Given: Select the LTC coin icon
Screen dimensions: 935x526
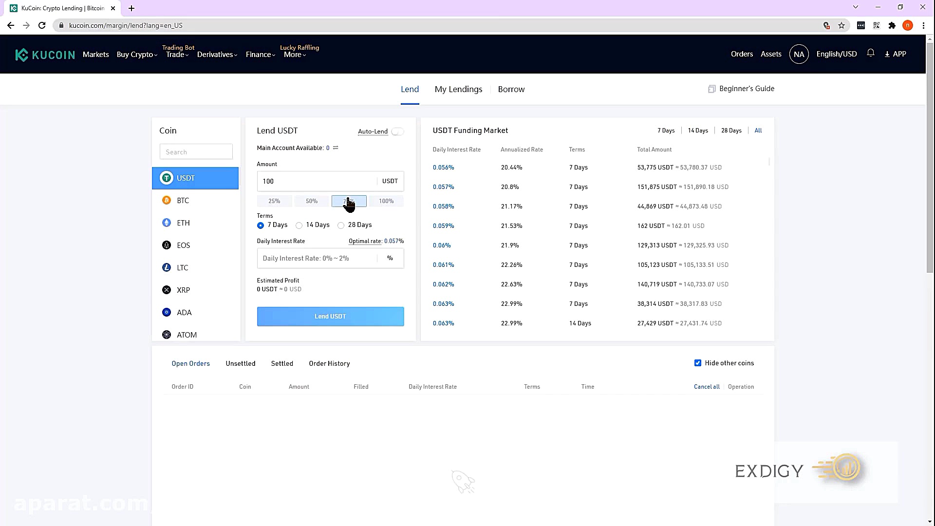Looking at the screenshot, I should [167, 267].
